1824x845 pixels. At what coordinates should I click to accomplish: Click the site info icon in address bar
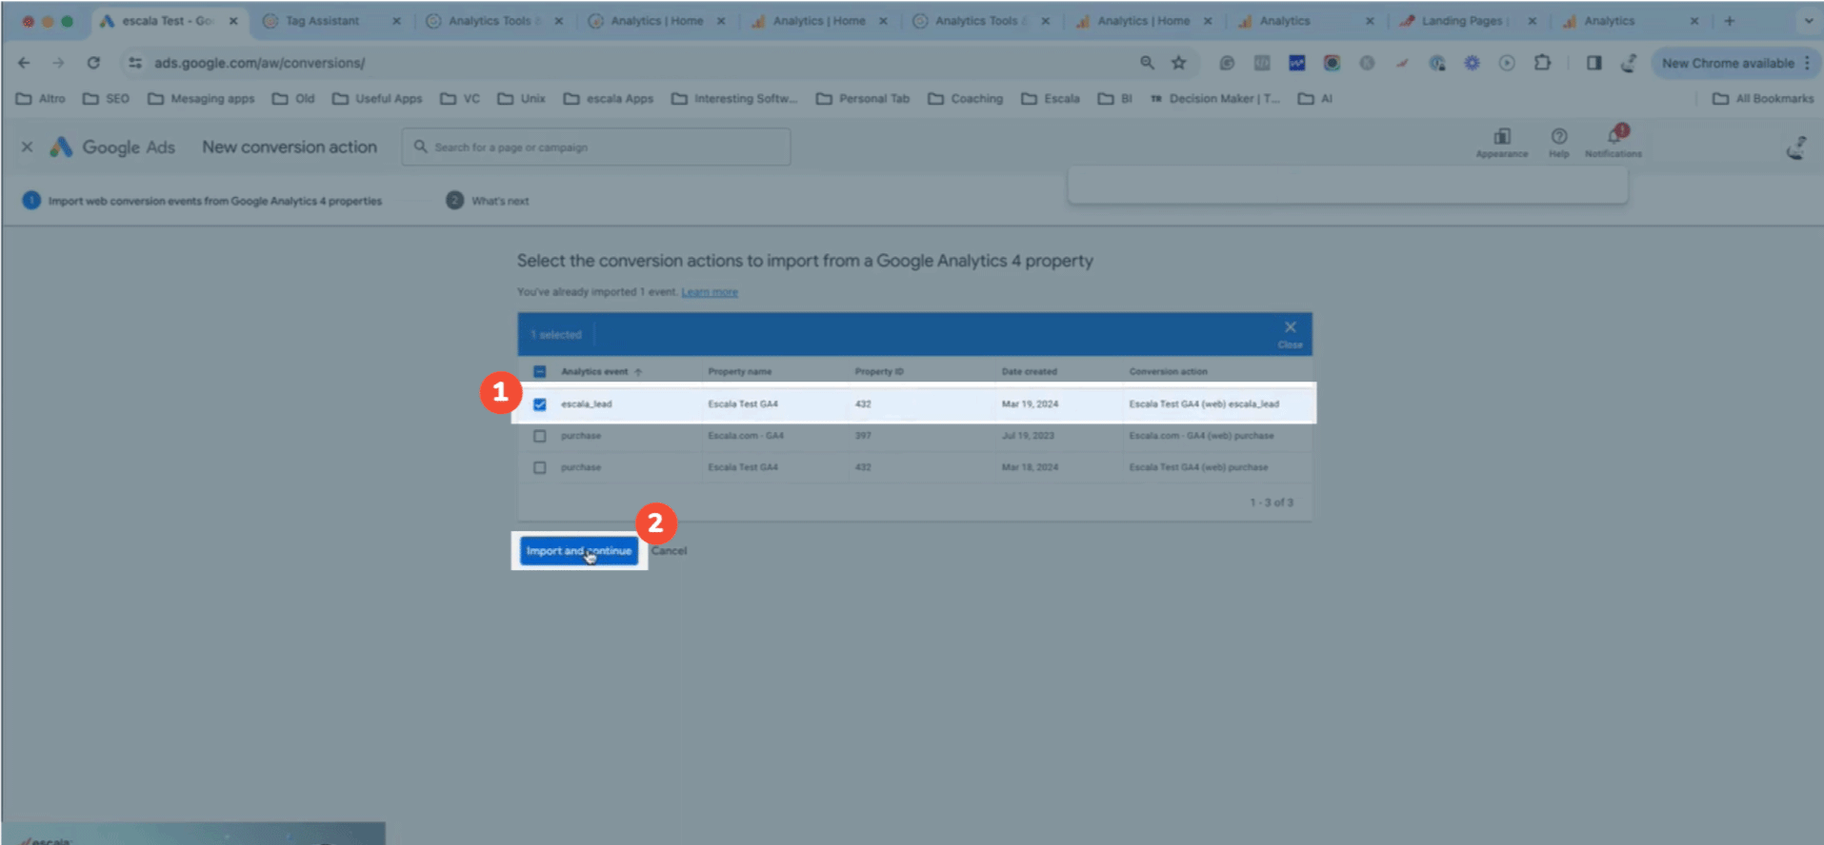click(135, 63)
